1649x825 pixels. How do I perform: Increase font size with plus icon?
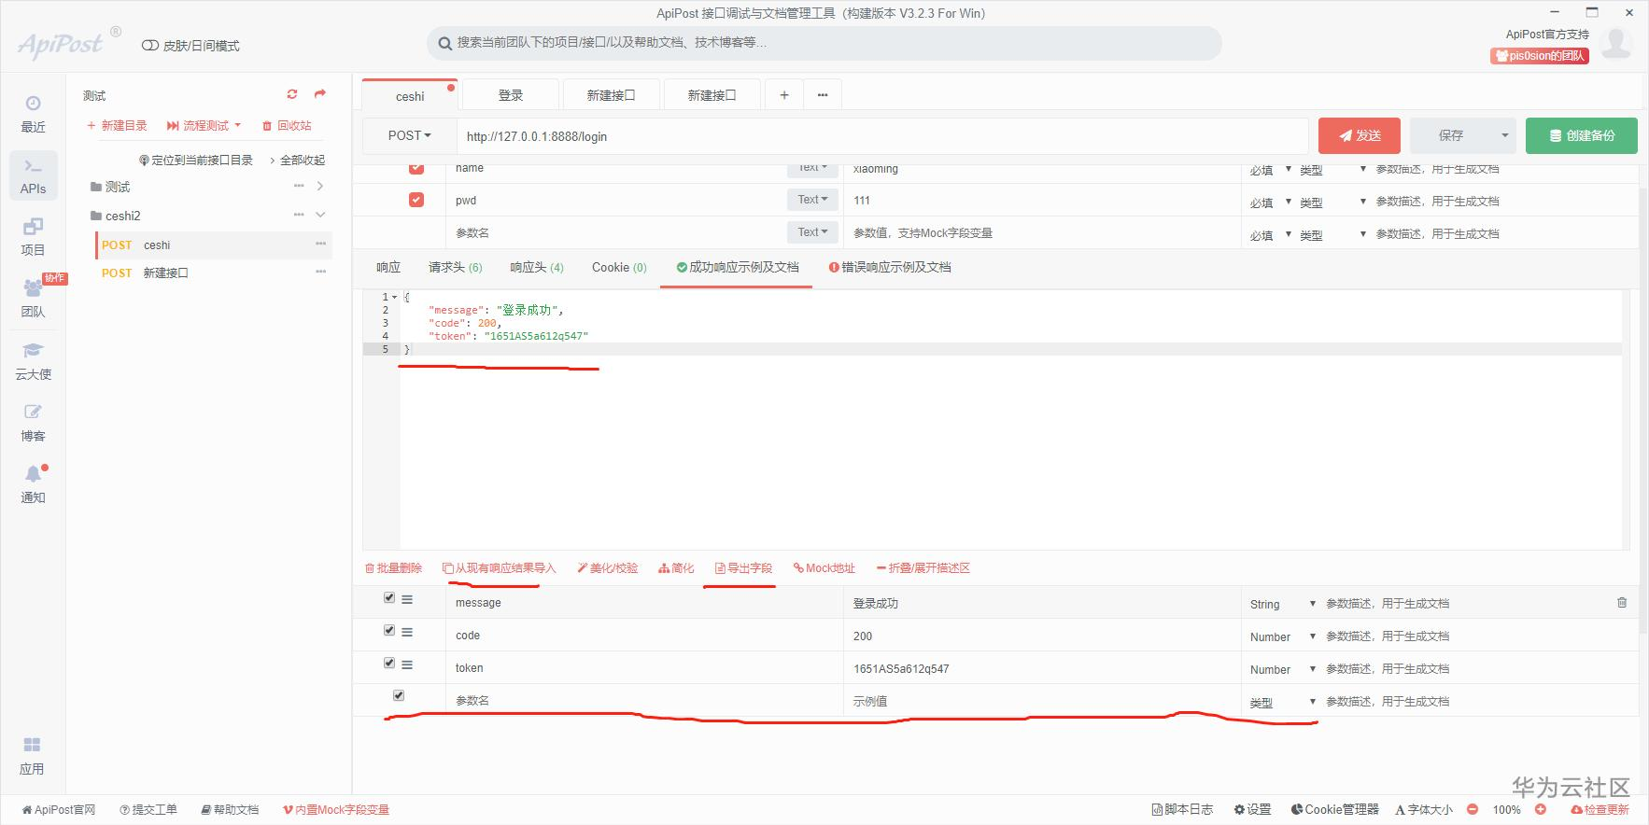point(1541,809)
